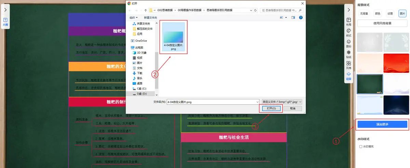
Task: Choose the gray leaf pattern background
Action: [396, 42]
